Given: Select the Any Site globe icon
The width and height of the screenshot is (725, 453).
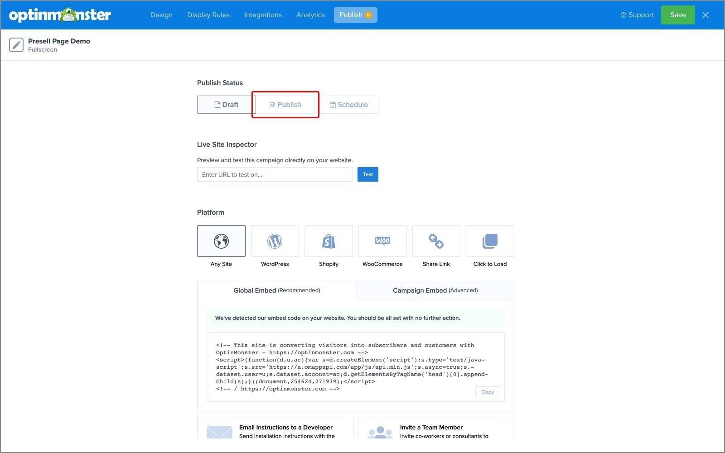Looking at the screenshot, I should coord(221,241).
